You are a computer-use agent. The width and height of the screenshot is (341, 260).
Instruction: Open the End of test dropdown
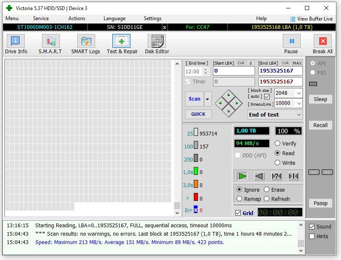299,114
